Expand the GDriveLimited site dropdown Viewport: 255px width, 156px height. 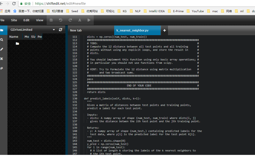click(54, 30)
